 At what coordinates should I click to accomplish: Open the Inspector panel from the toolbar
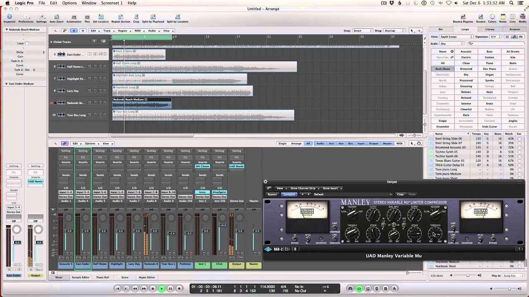9,19
